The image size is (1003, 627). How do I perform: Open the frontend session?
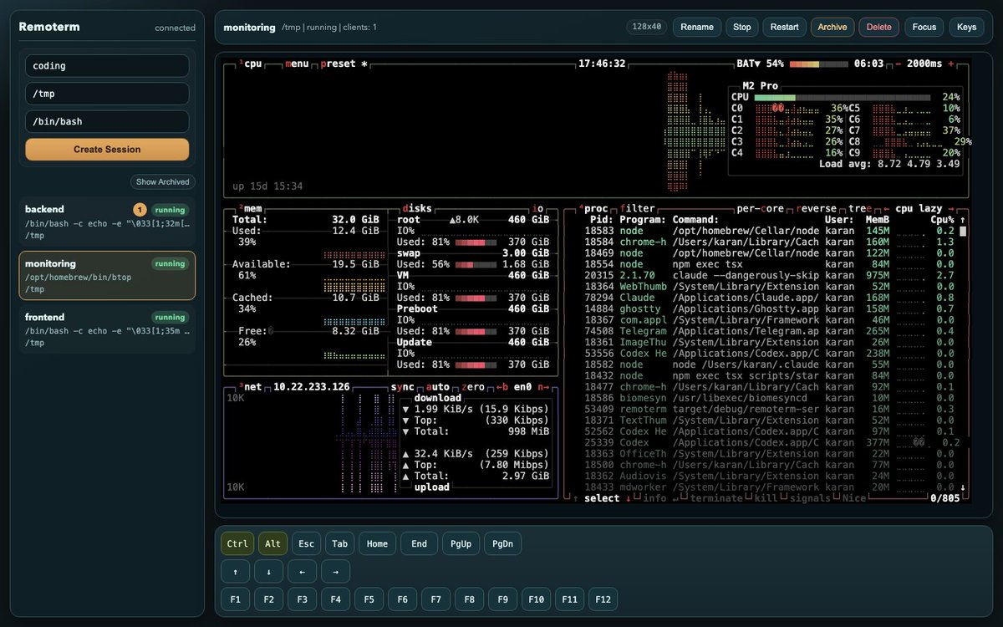click(107, 329)
